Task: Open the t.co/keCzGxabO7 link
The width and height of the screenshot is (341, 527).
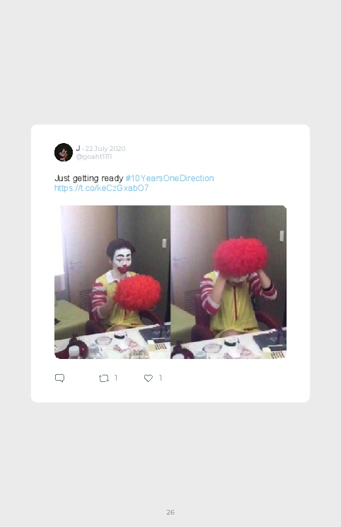Action: click(x=102, y=188)
